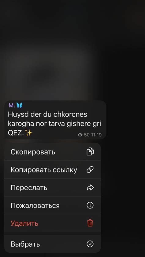Tap the sender name M.

tap(12, 106)
